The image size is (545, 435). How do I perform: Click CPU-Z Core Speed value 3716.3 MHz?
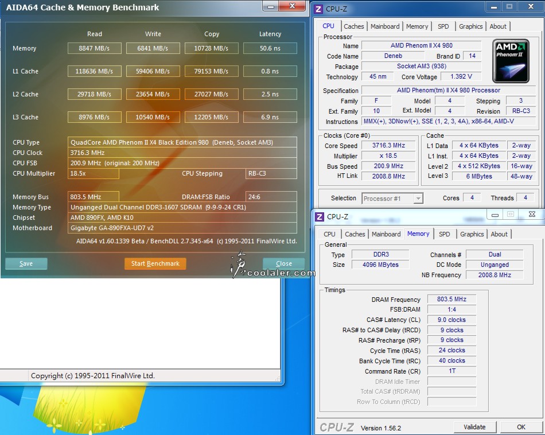pyautogui.click(x=388, y=145)
